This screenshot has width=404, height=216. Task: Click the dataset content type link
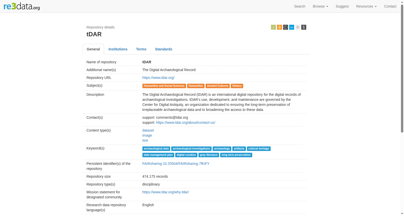click(x=148, y=130)
